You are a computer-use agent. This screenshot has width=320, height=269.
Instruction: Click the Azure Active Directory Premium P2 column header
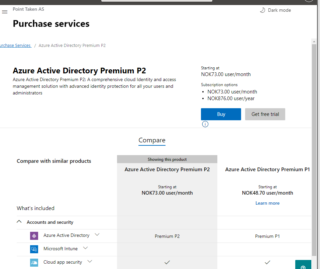(x=167, y=170)
